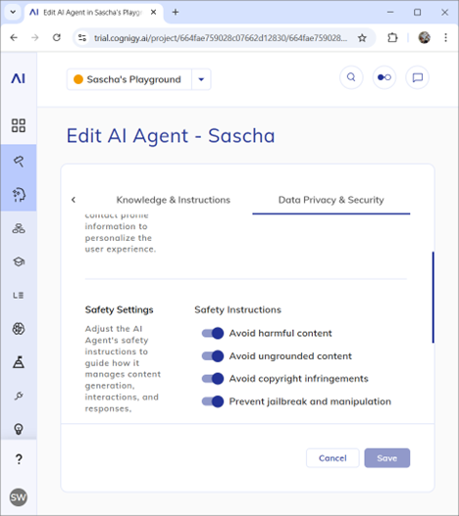Image resolution: width=459 pixels, height=516 pixels.
Task: Click the Safety Settings heading
Action: pos(119,309)
